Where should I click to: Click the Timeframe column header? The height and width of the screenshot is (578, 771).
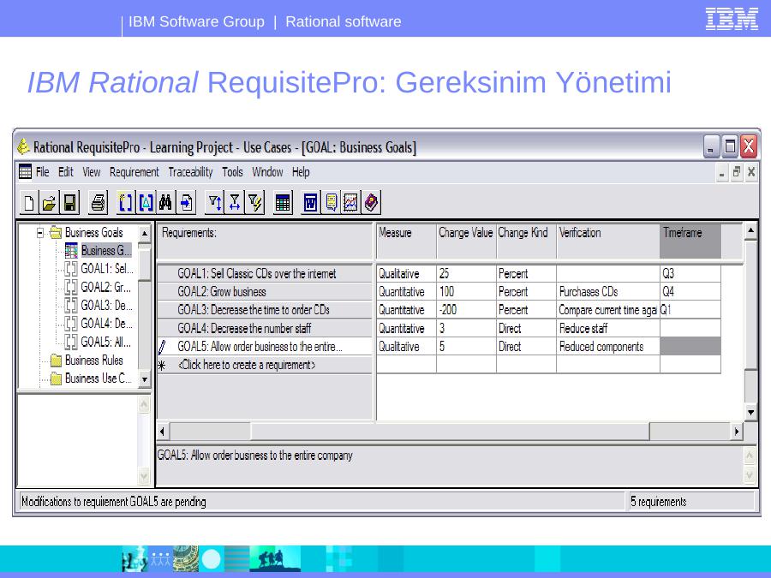tap(690, 241)
